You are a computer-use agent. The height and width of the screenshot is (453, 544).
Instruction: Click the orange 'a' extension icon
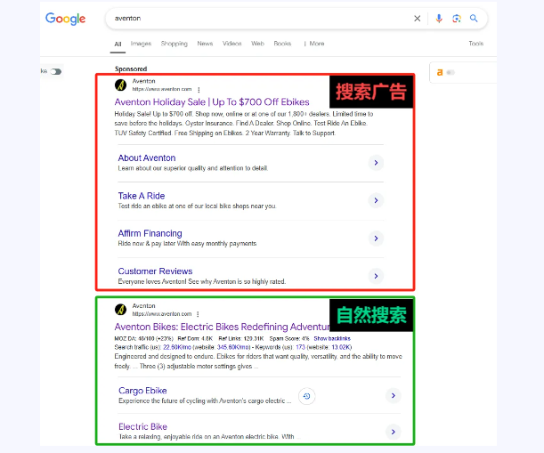click(x=440, y=72)
